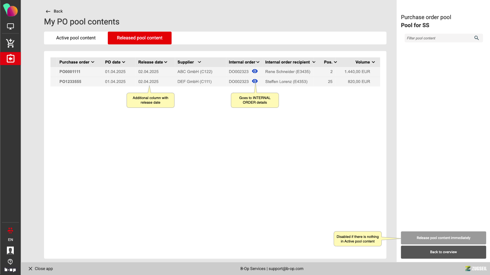
Task: Click the search magnifier in the filter box
Action: coord(476,38)
